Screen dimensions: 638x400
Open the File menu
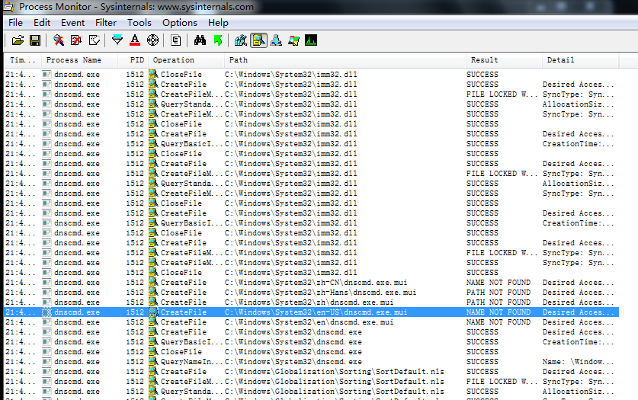click(15, 23)
